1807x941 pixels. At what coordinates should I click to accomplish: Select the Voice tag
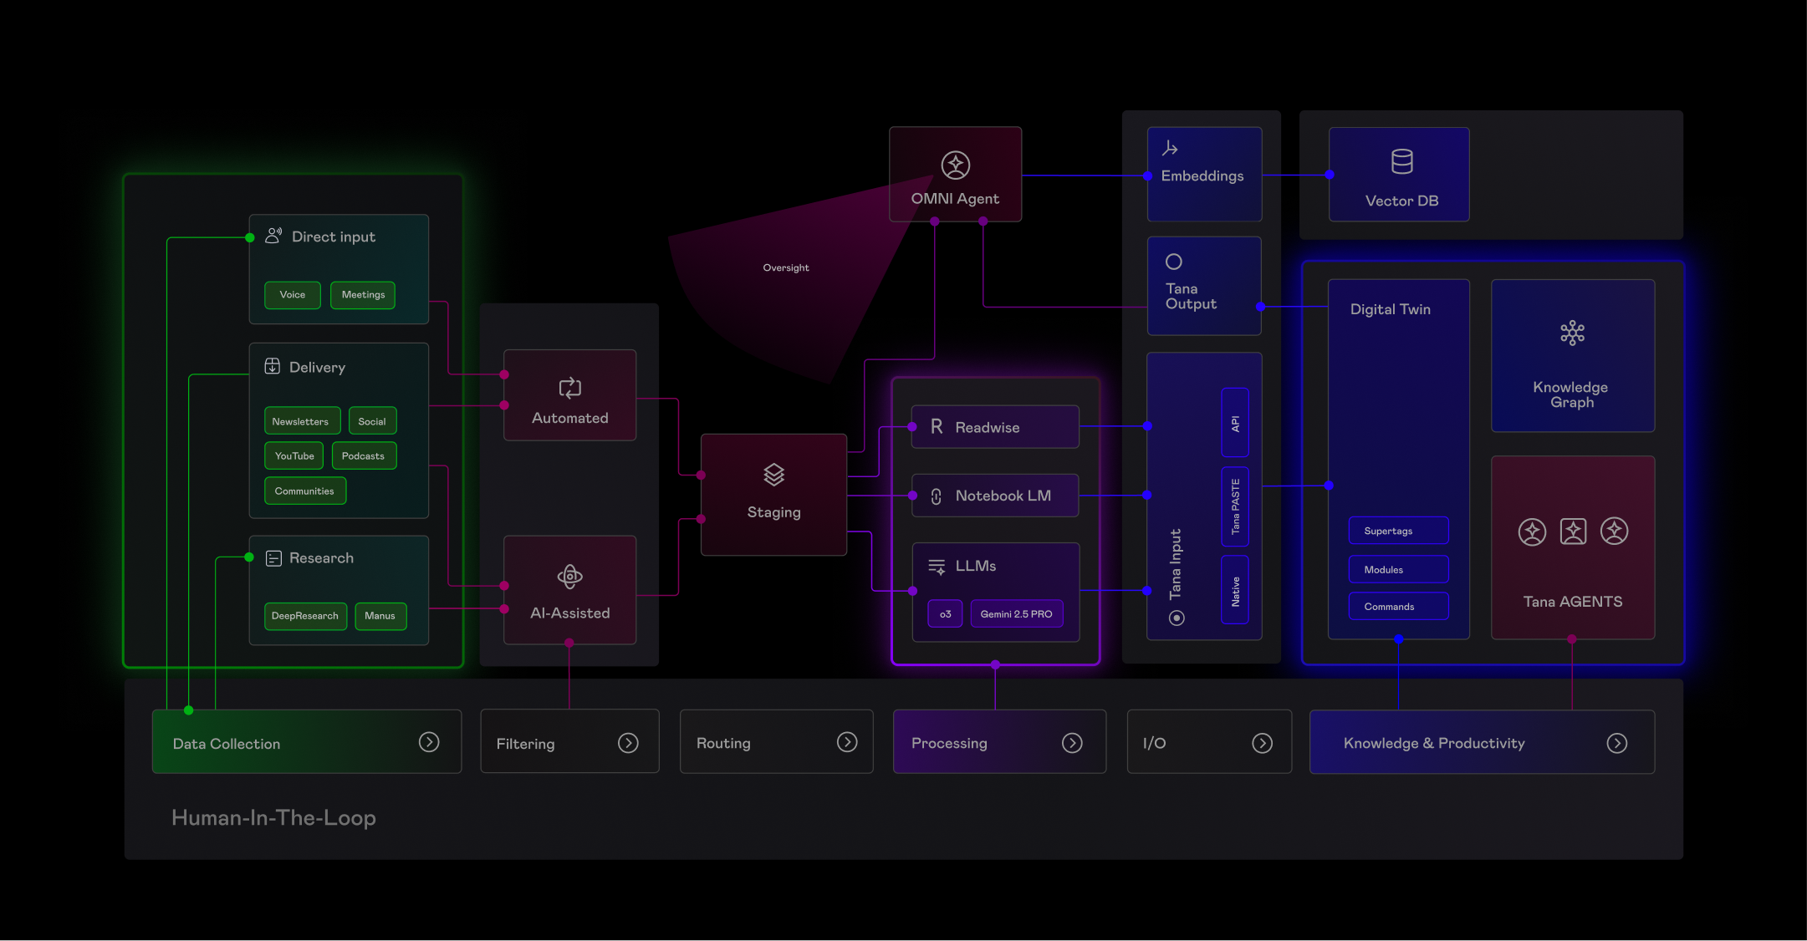coord(293,295)
